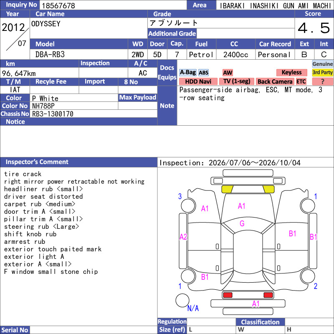Click the 2WD drive value

coord(138,55)
